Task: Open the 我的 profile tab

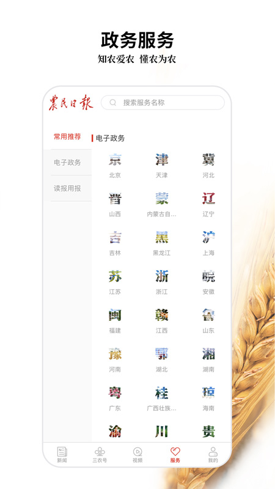Action: [213, 455]
